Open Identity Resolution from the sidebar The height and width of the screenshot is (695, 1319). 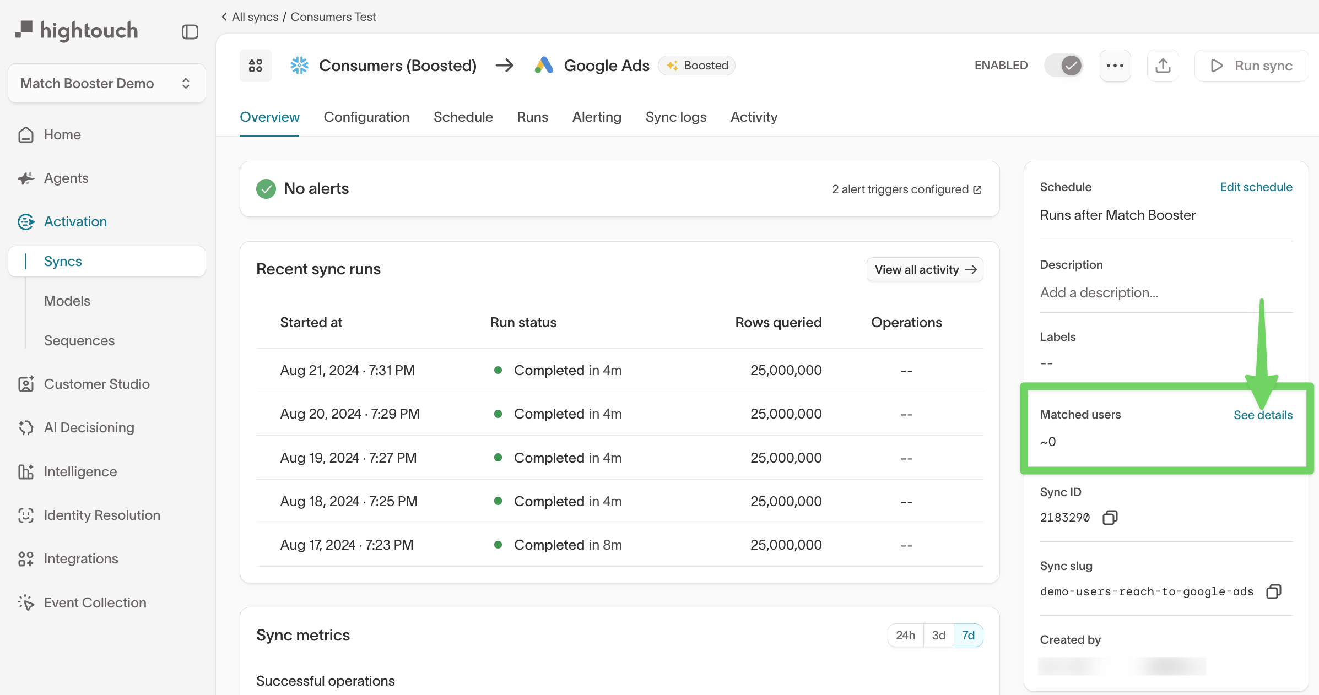(101, 515)
